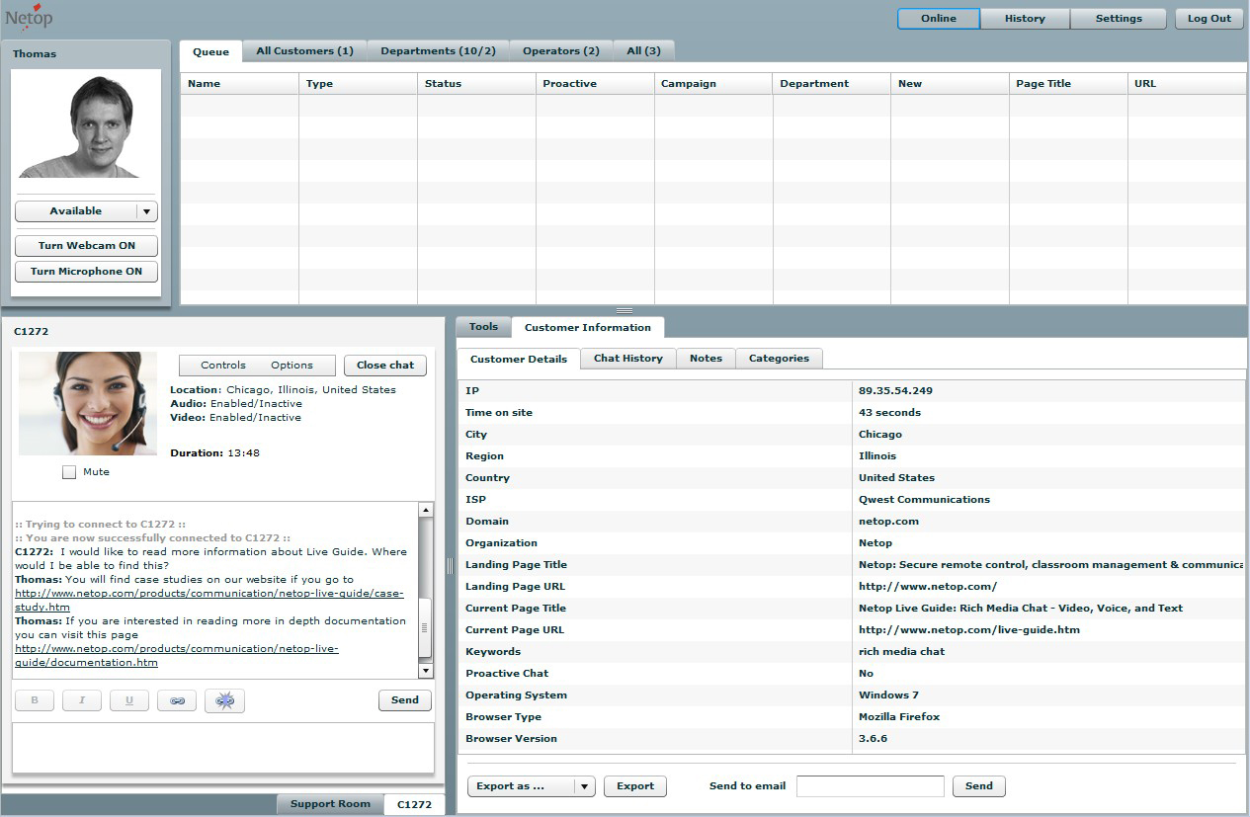The height and width of the screenshot is (817, 1250).
Task: Expand the 'Export as ...' dropdown
Action: [584, 786]
